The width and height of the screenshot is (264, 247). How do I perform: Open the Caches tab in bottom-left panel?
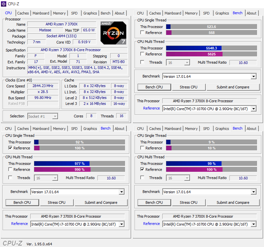[x=23, y=129]
